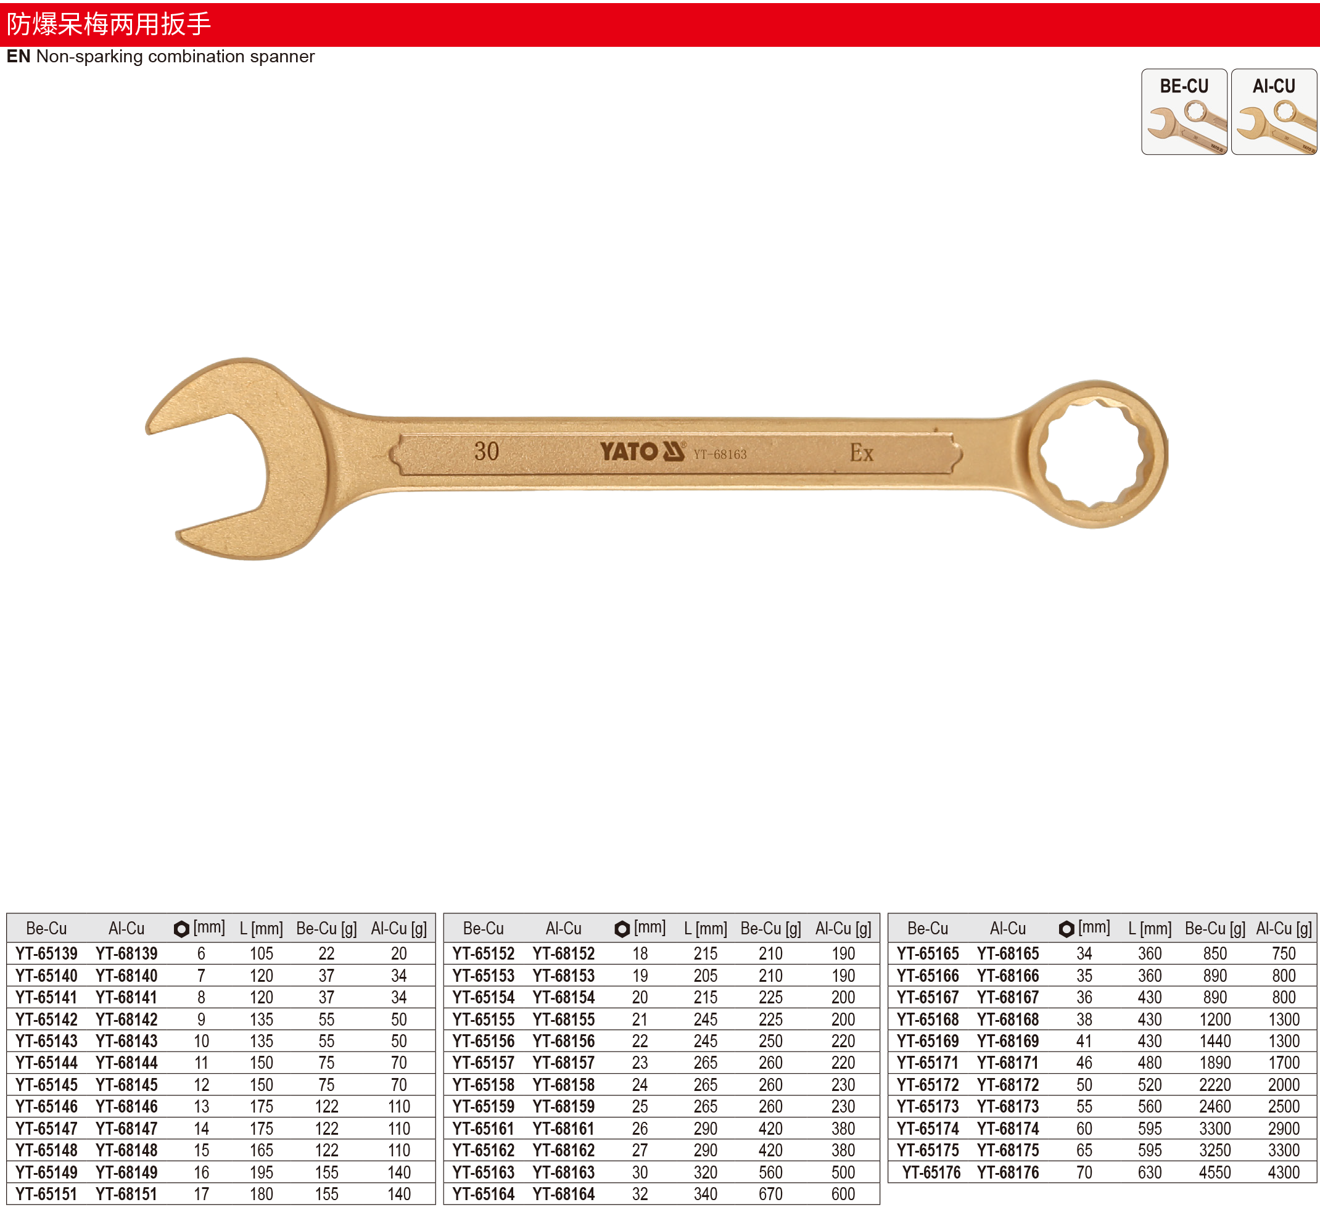This screenshot has width=1320, height=1210.
Task: Click the hexagon size icon in first table
Action: click(181, 928)
